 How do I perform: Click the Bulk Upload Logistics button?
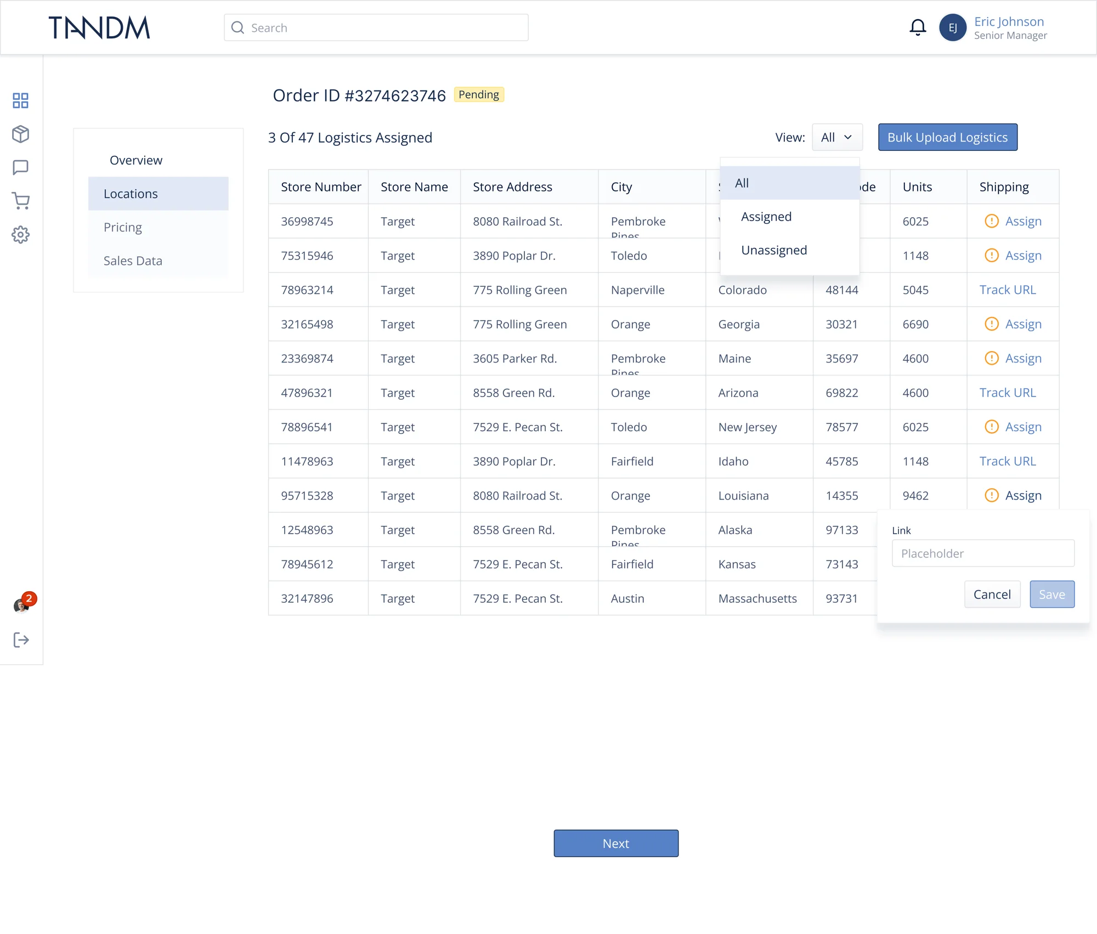click(x=947, y=137)
